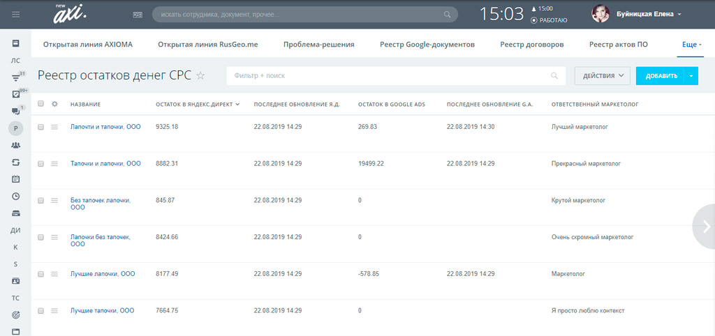This screenshot has width=715, height=336.
Task: Toggle the select-all checkbox in the table header
Action: point(41,104)
